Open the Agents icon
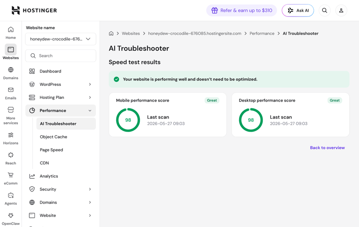This screenshot has width=359, height=227. 11,195
